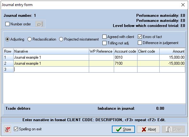Click row number 3 header cell

[x=8, y=69]
